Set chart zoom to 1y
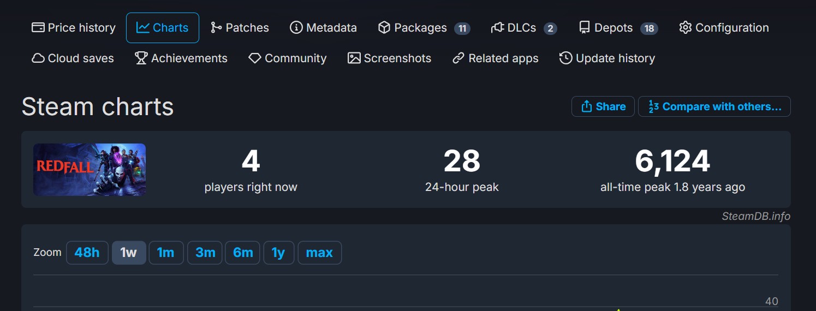 click(x=278, y=253)
